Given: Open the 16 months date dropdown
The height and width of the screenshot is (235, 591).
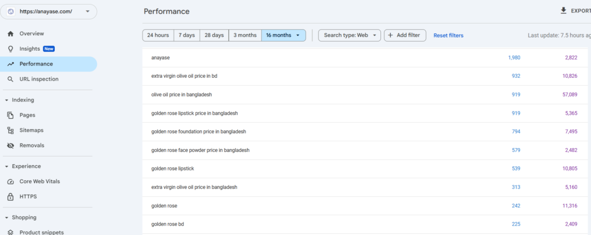Looking at the screenshot, I should tap(283, 36).
